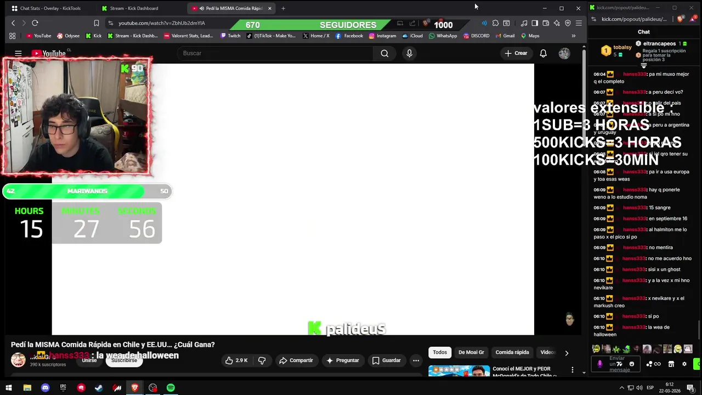Click the Kick chat infinity icon
Viewport: 702px width, 395px height.
[657, 364]
